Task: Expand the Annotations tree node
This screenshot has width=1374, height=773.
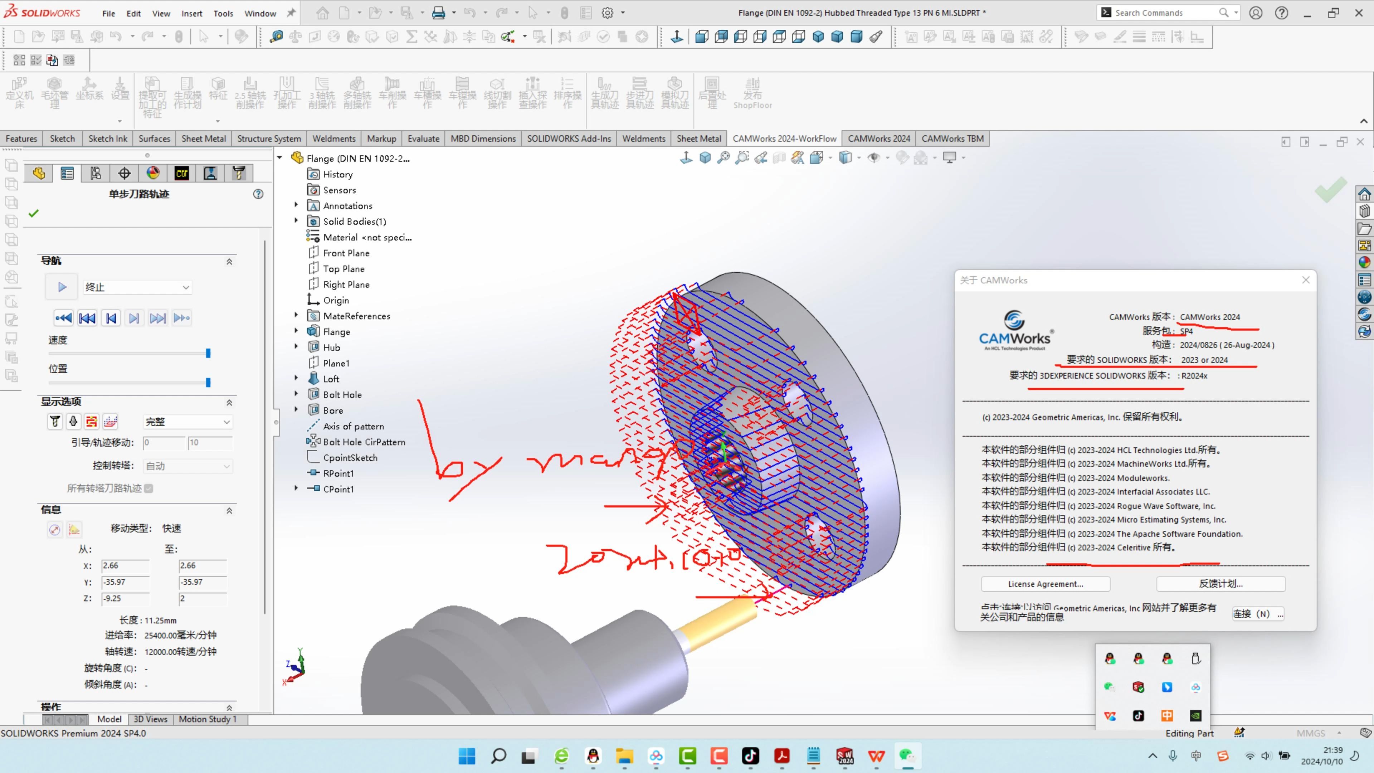Action: click(296, 205)
